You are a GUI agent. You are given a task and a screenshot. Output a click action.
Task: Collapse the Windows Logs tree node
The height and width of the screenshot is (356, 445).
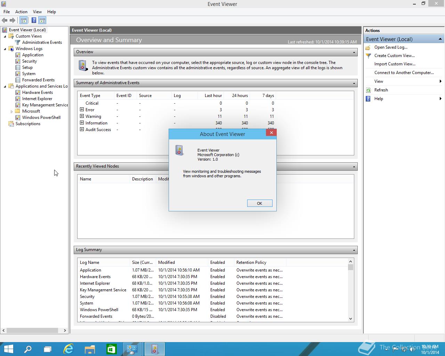(x=5, y=49)
